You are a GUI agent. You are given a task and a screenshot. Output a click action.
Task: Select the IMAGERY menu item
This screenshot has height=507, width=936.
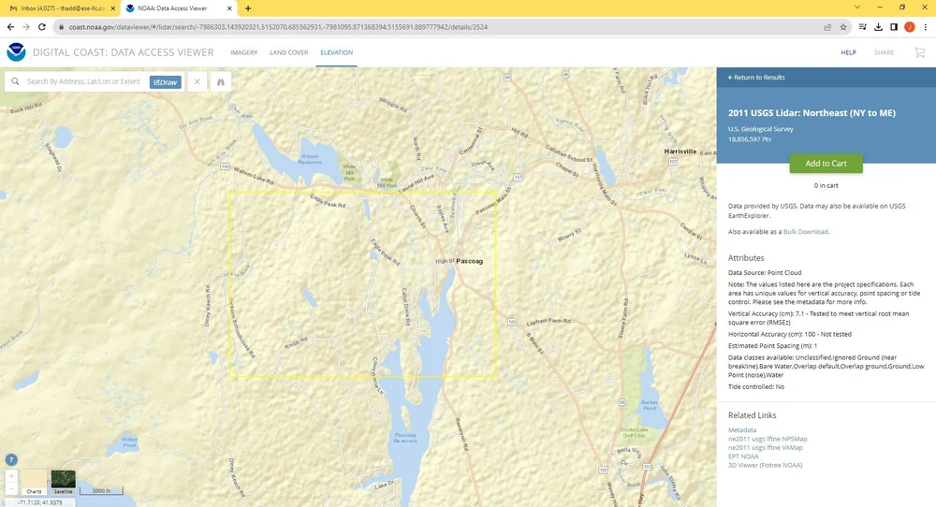click(x=244, y=52)
